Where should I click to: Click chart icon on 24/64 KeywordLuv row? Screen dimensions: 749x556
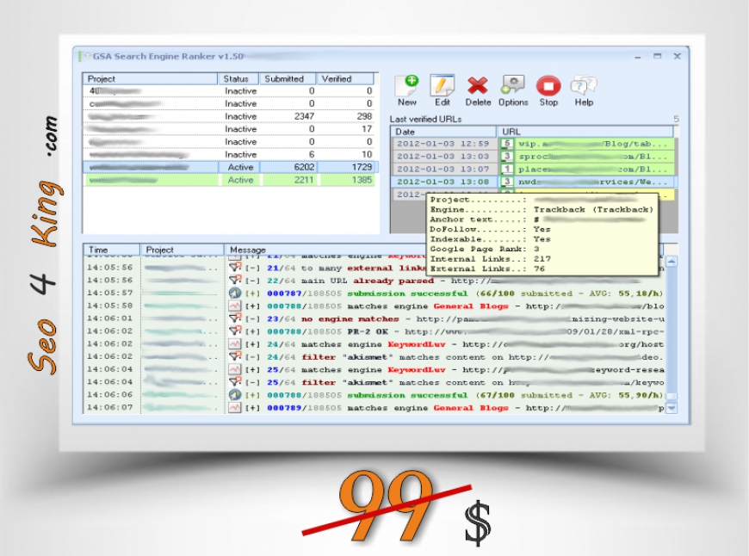(234, 344)
